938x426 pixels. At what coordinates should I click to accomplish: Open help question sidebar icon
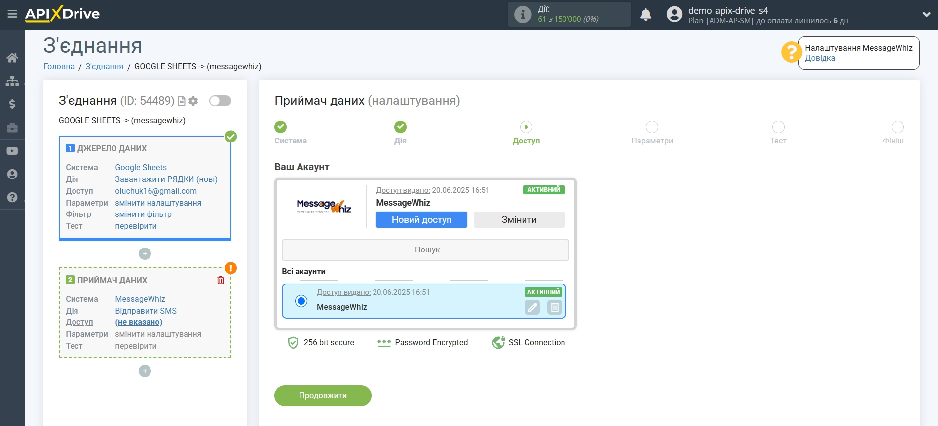click(12, 197)
